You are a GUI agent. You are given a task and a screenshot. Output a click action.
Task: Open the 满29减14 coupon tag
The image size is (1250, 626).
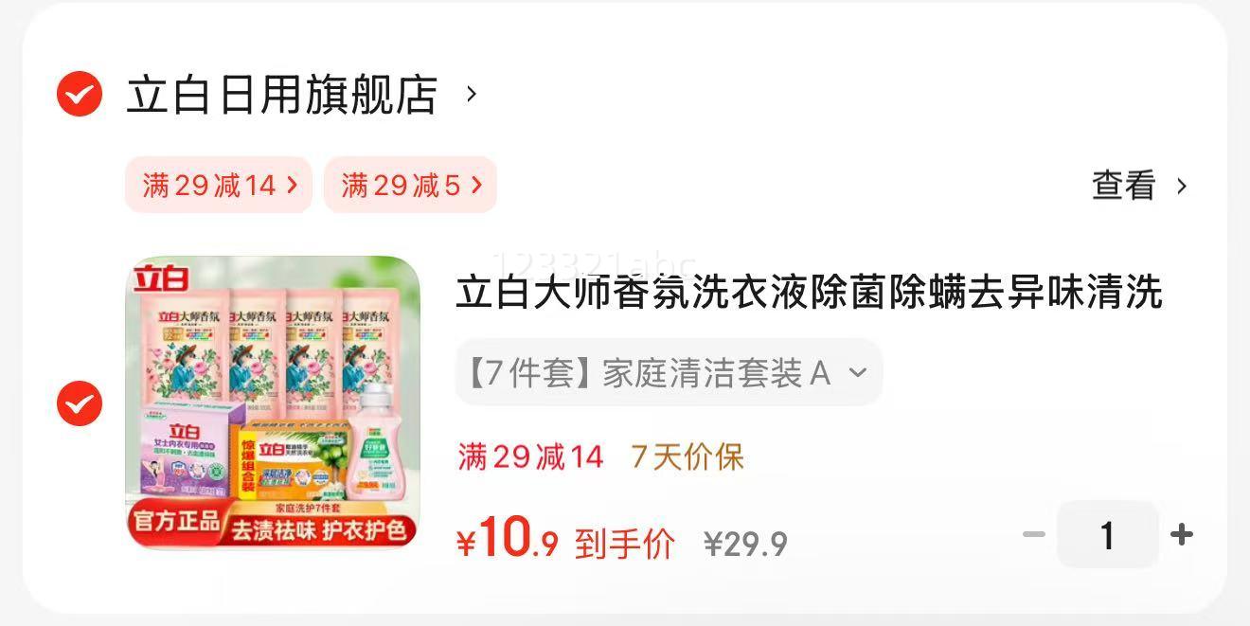pos(219,185)
